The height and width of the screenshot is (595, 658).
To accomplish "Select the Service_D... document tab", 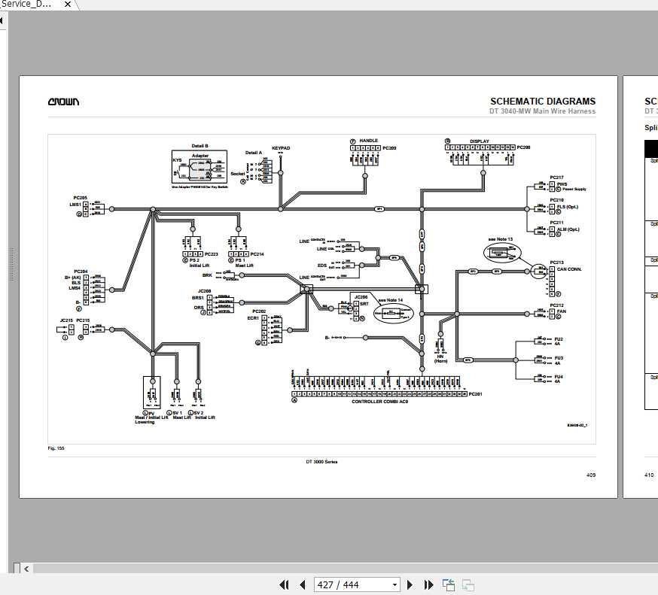I will [x=26, y=5].
